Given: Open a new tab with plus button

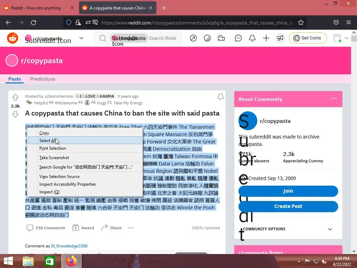Looking at the screenshot, I should pos(164,8).
